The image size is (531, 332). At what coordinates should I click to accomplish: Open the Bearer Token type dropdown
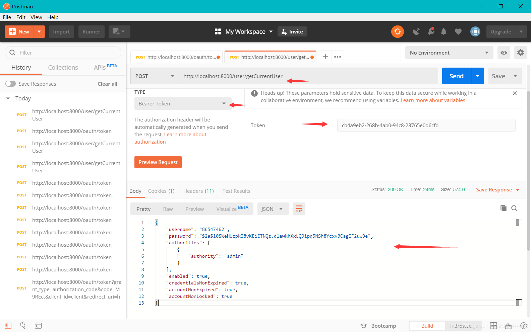(x=183, y=103)
